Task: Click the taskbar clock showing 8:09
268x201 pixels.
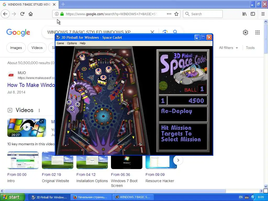Action: pyautogui.click(x=261, y=197)
